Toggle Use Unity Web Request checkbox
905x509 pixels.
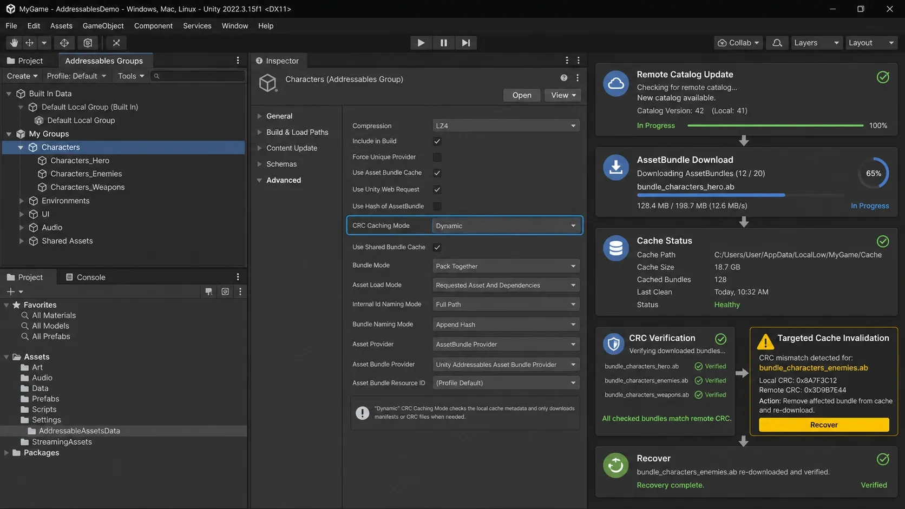coord(437,189)
